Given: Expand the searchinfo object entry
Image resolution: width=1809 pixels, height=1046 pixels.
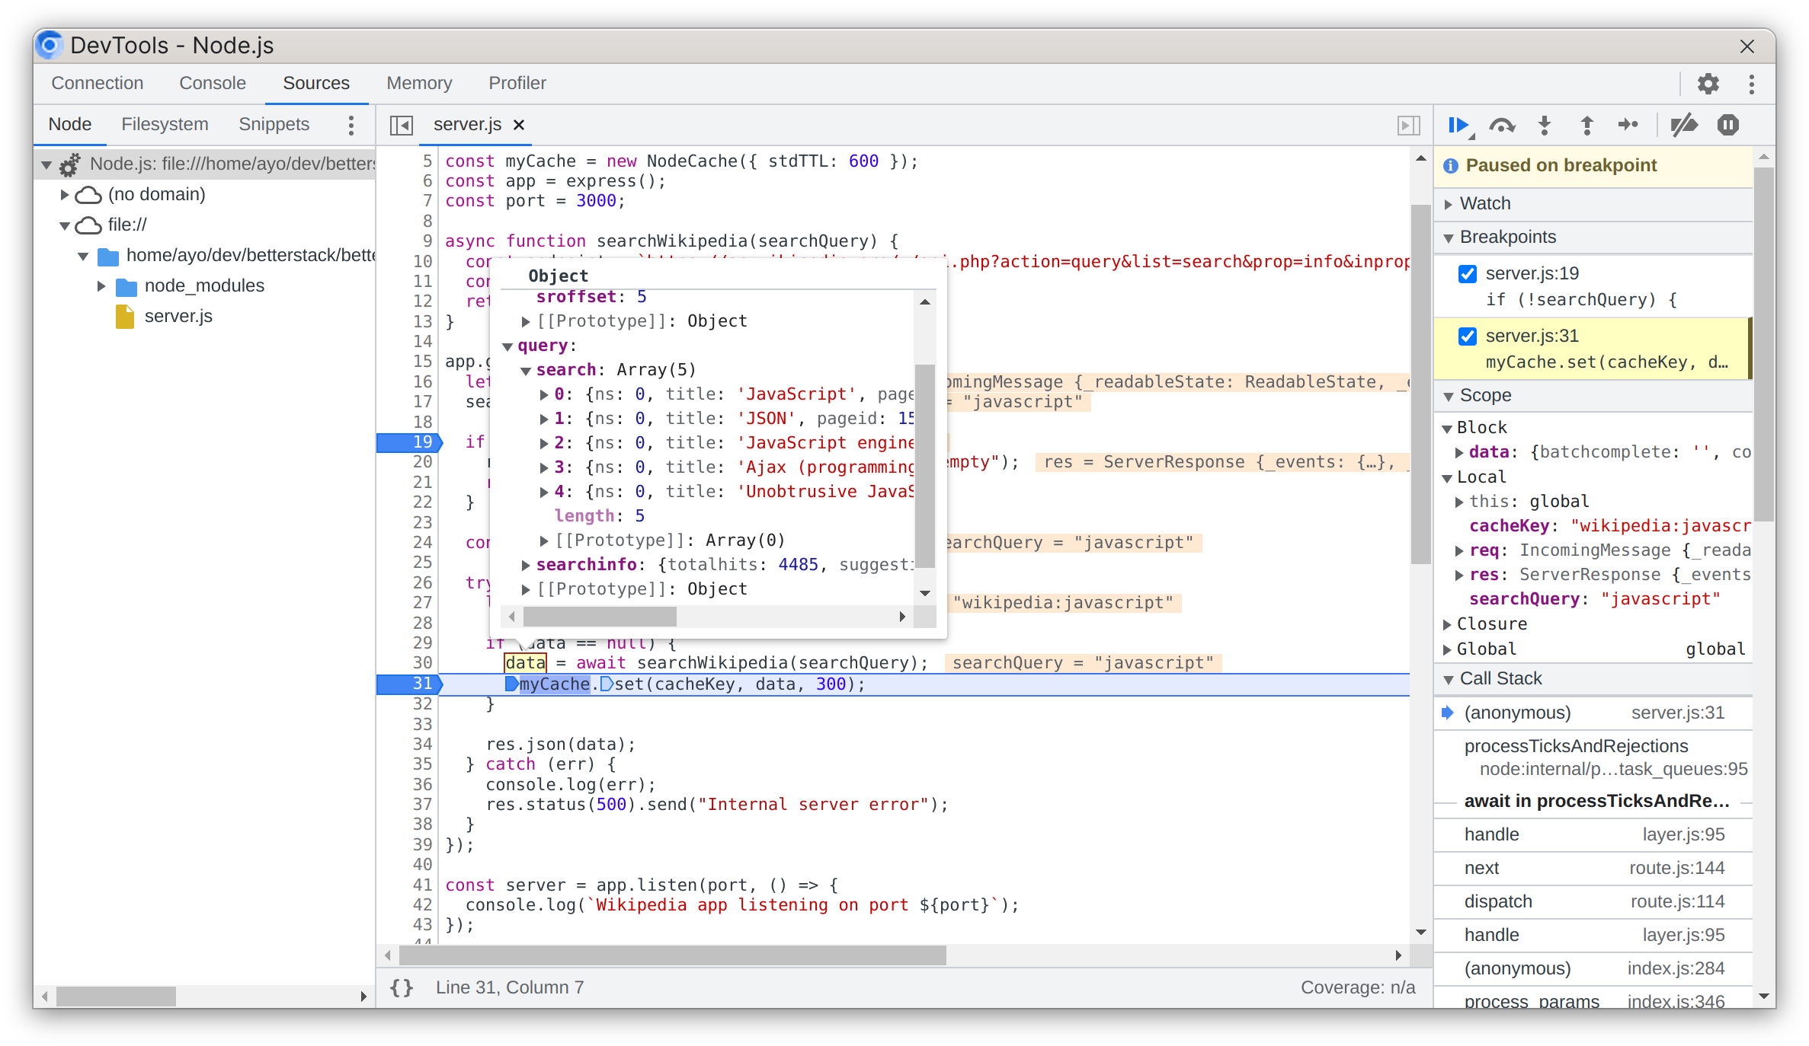Looking at the screenshot, I should click(524, 563).
